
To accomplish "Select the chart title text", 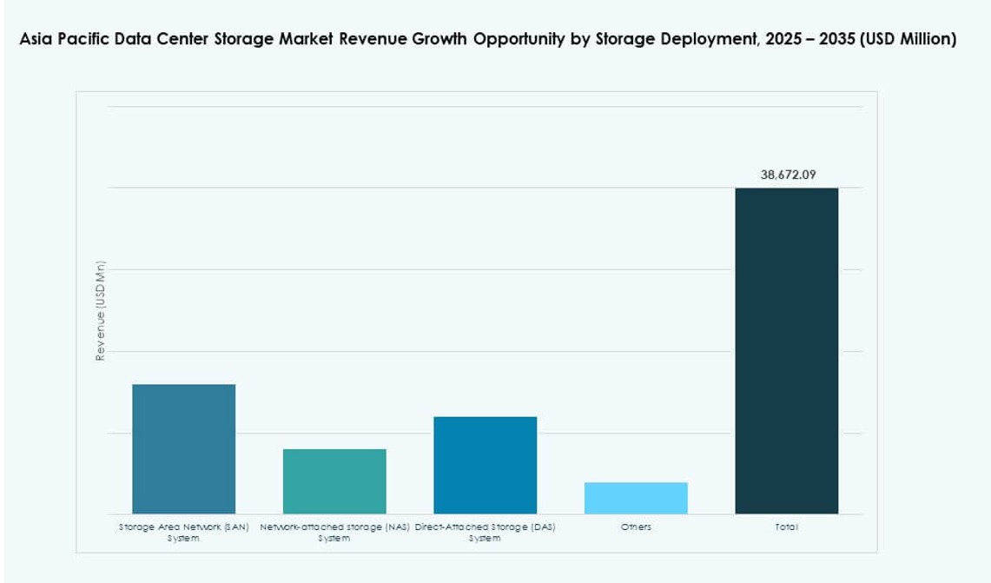I will coord(487,38).
